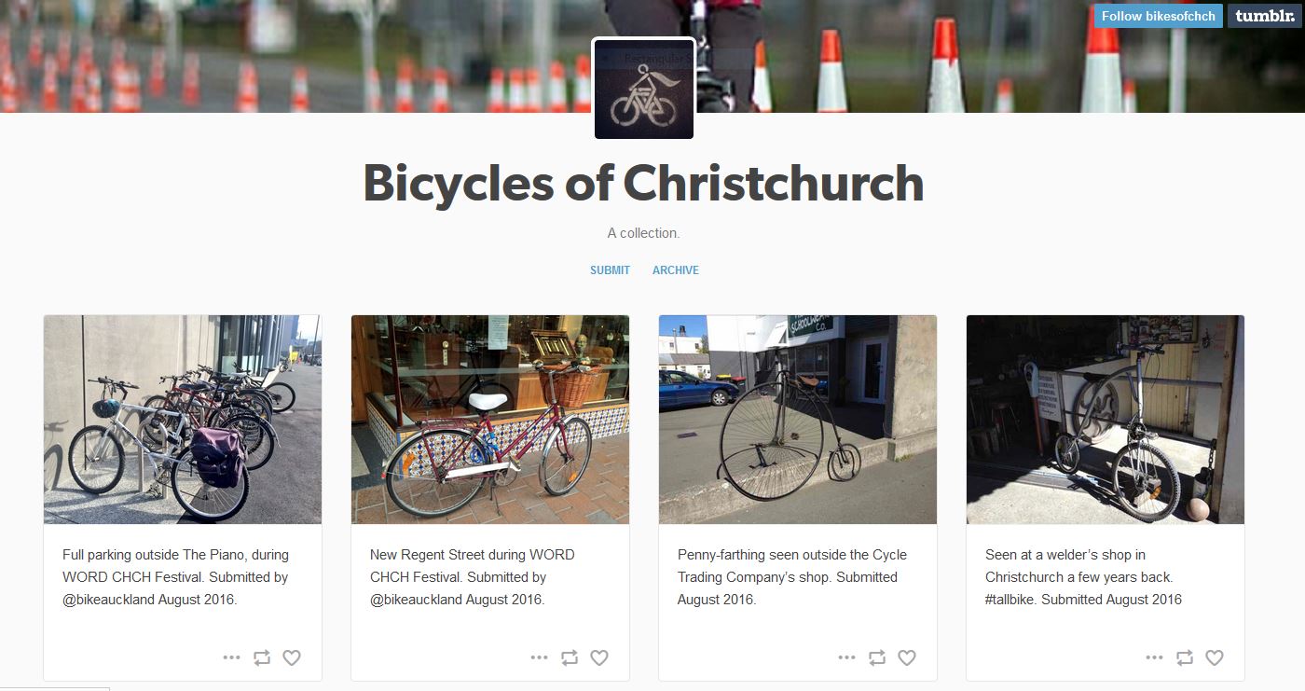Like the New Regent Street post
The image size is (1305, 691).
coord(599,657)
